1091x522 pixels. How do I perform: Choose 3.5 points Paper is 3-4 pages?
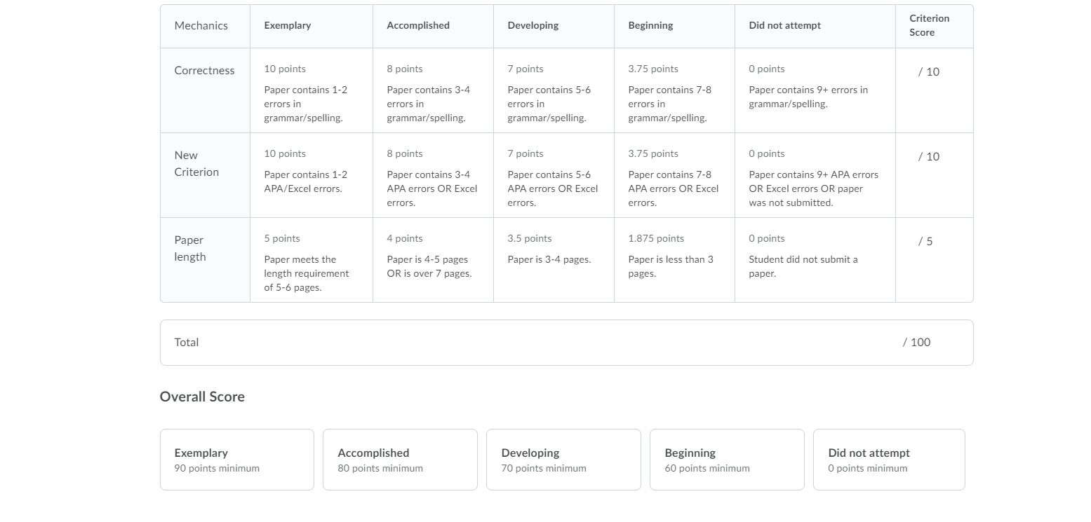554,260
